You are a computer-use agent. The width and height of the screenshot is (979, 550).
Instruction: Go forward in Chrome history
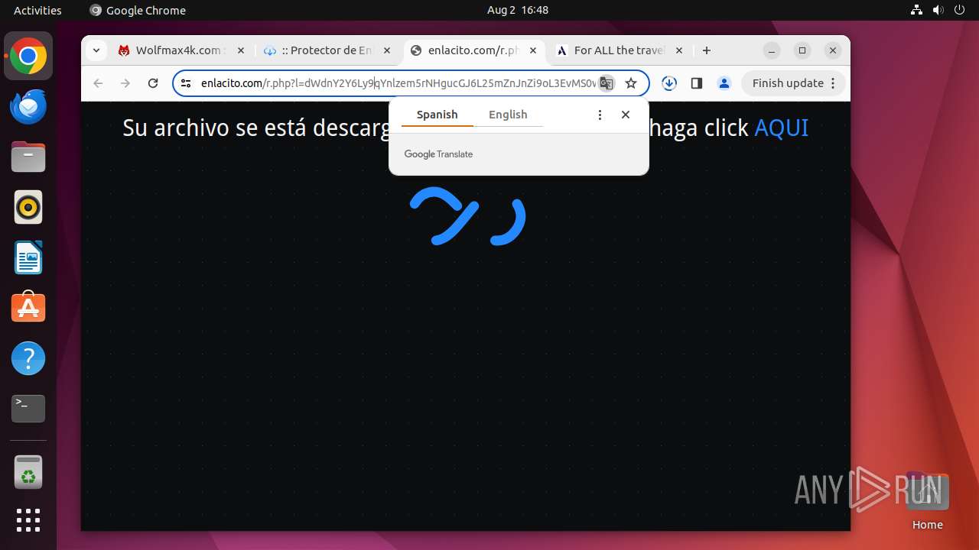coord(125,83)
